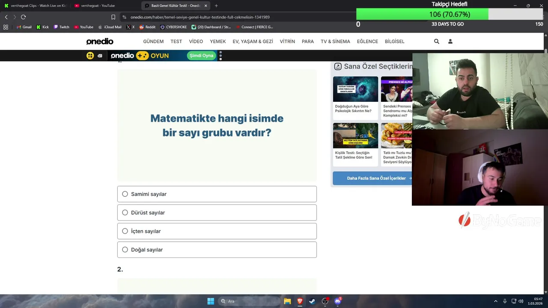Open the X bookmark
548x308 pixels.
(x=130, y=27)
